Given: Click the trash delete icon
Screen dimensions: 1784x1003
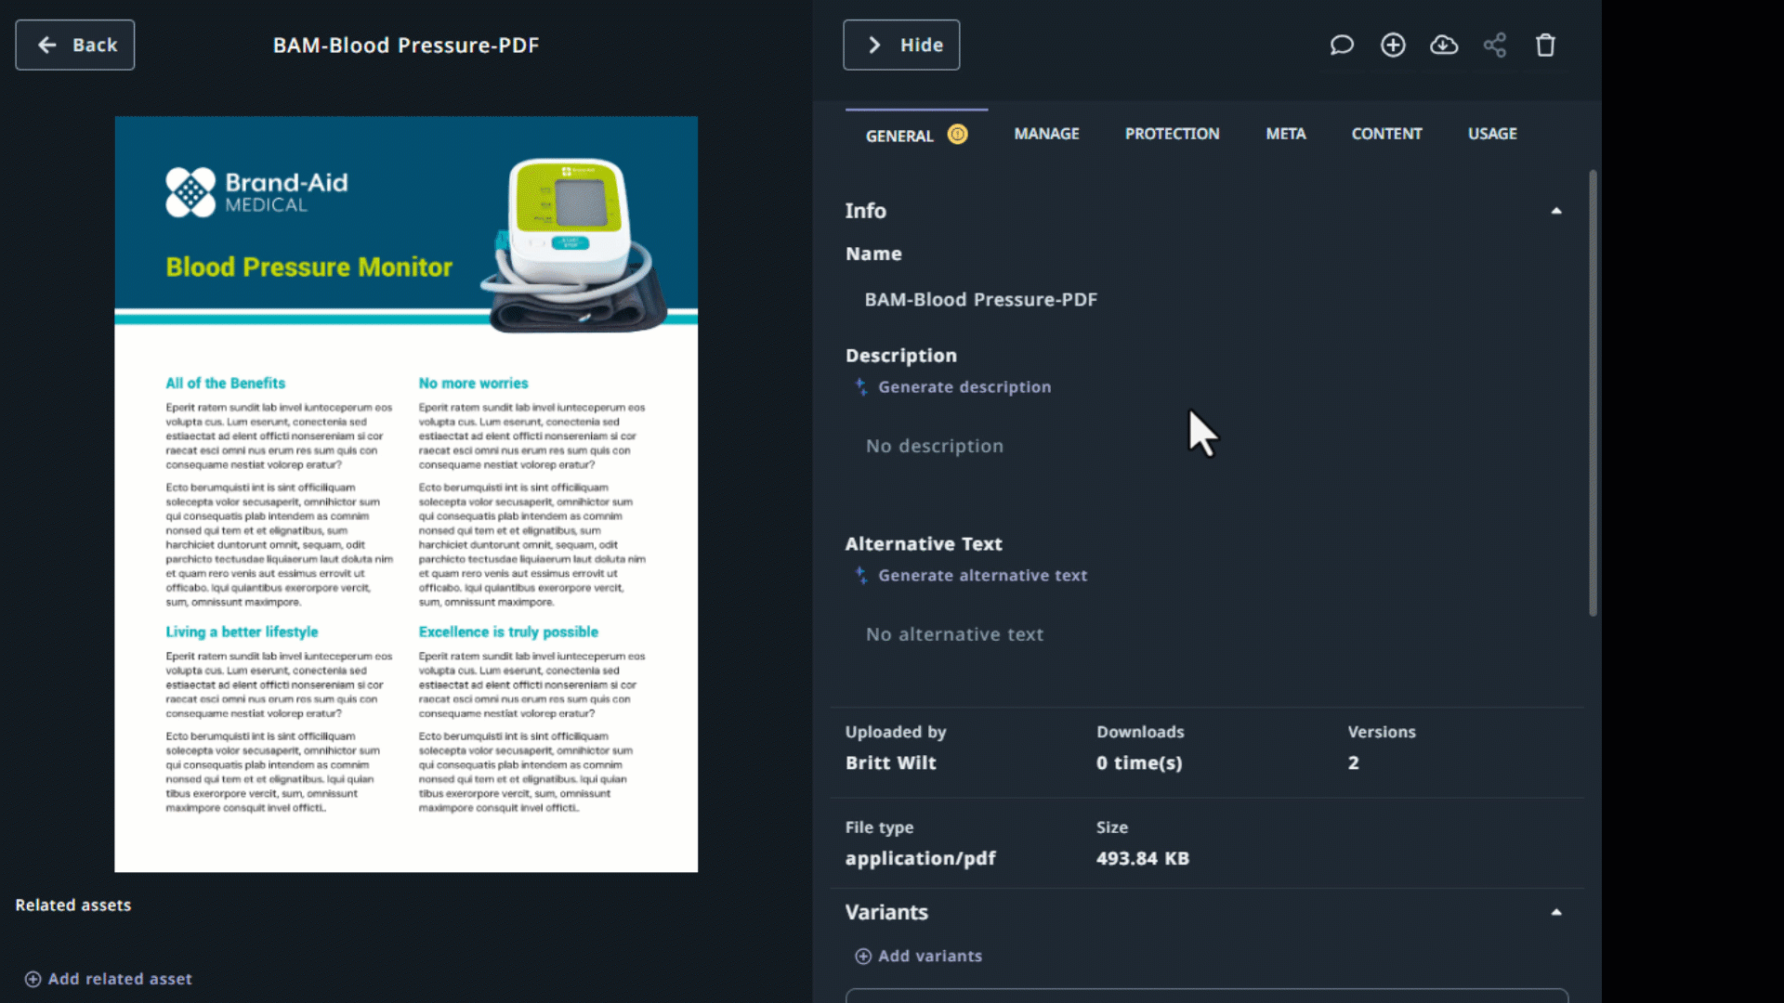Looking at the screenshot, I should pos(1544,45).
